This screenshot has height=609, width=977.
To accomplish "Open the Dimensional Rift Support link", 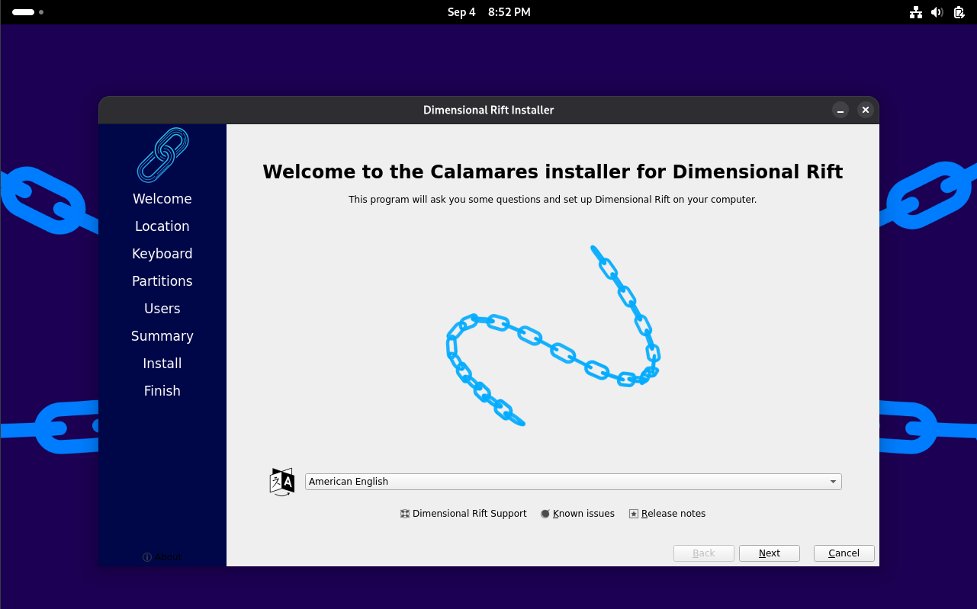I will click(470, 514).
